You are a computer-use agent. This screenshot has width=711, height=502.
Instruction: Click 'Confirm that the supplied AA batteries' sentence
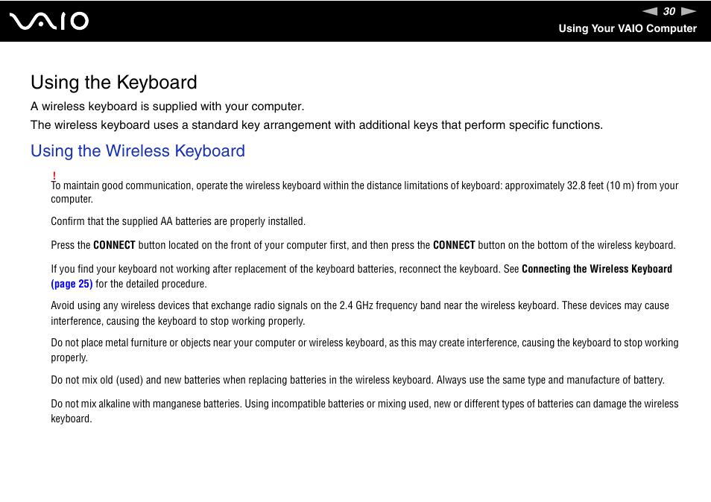coord(178,221)
